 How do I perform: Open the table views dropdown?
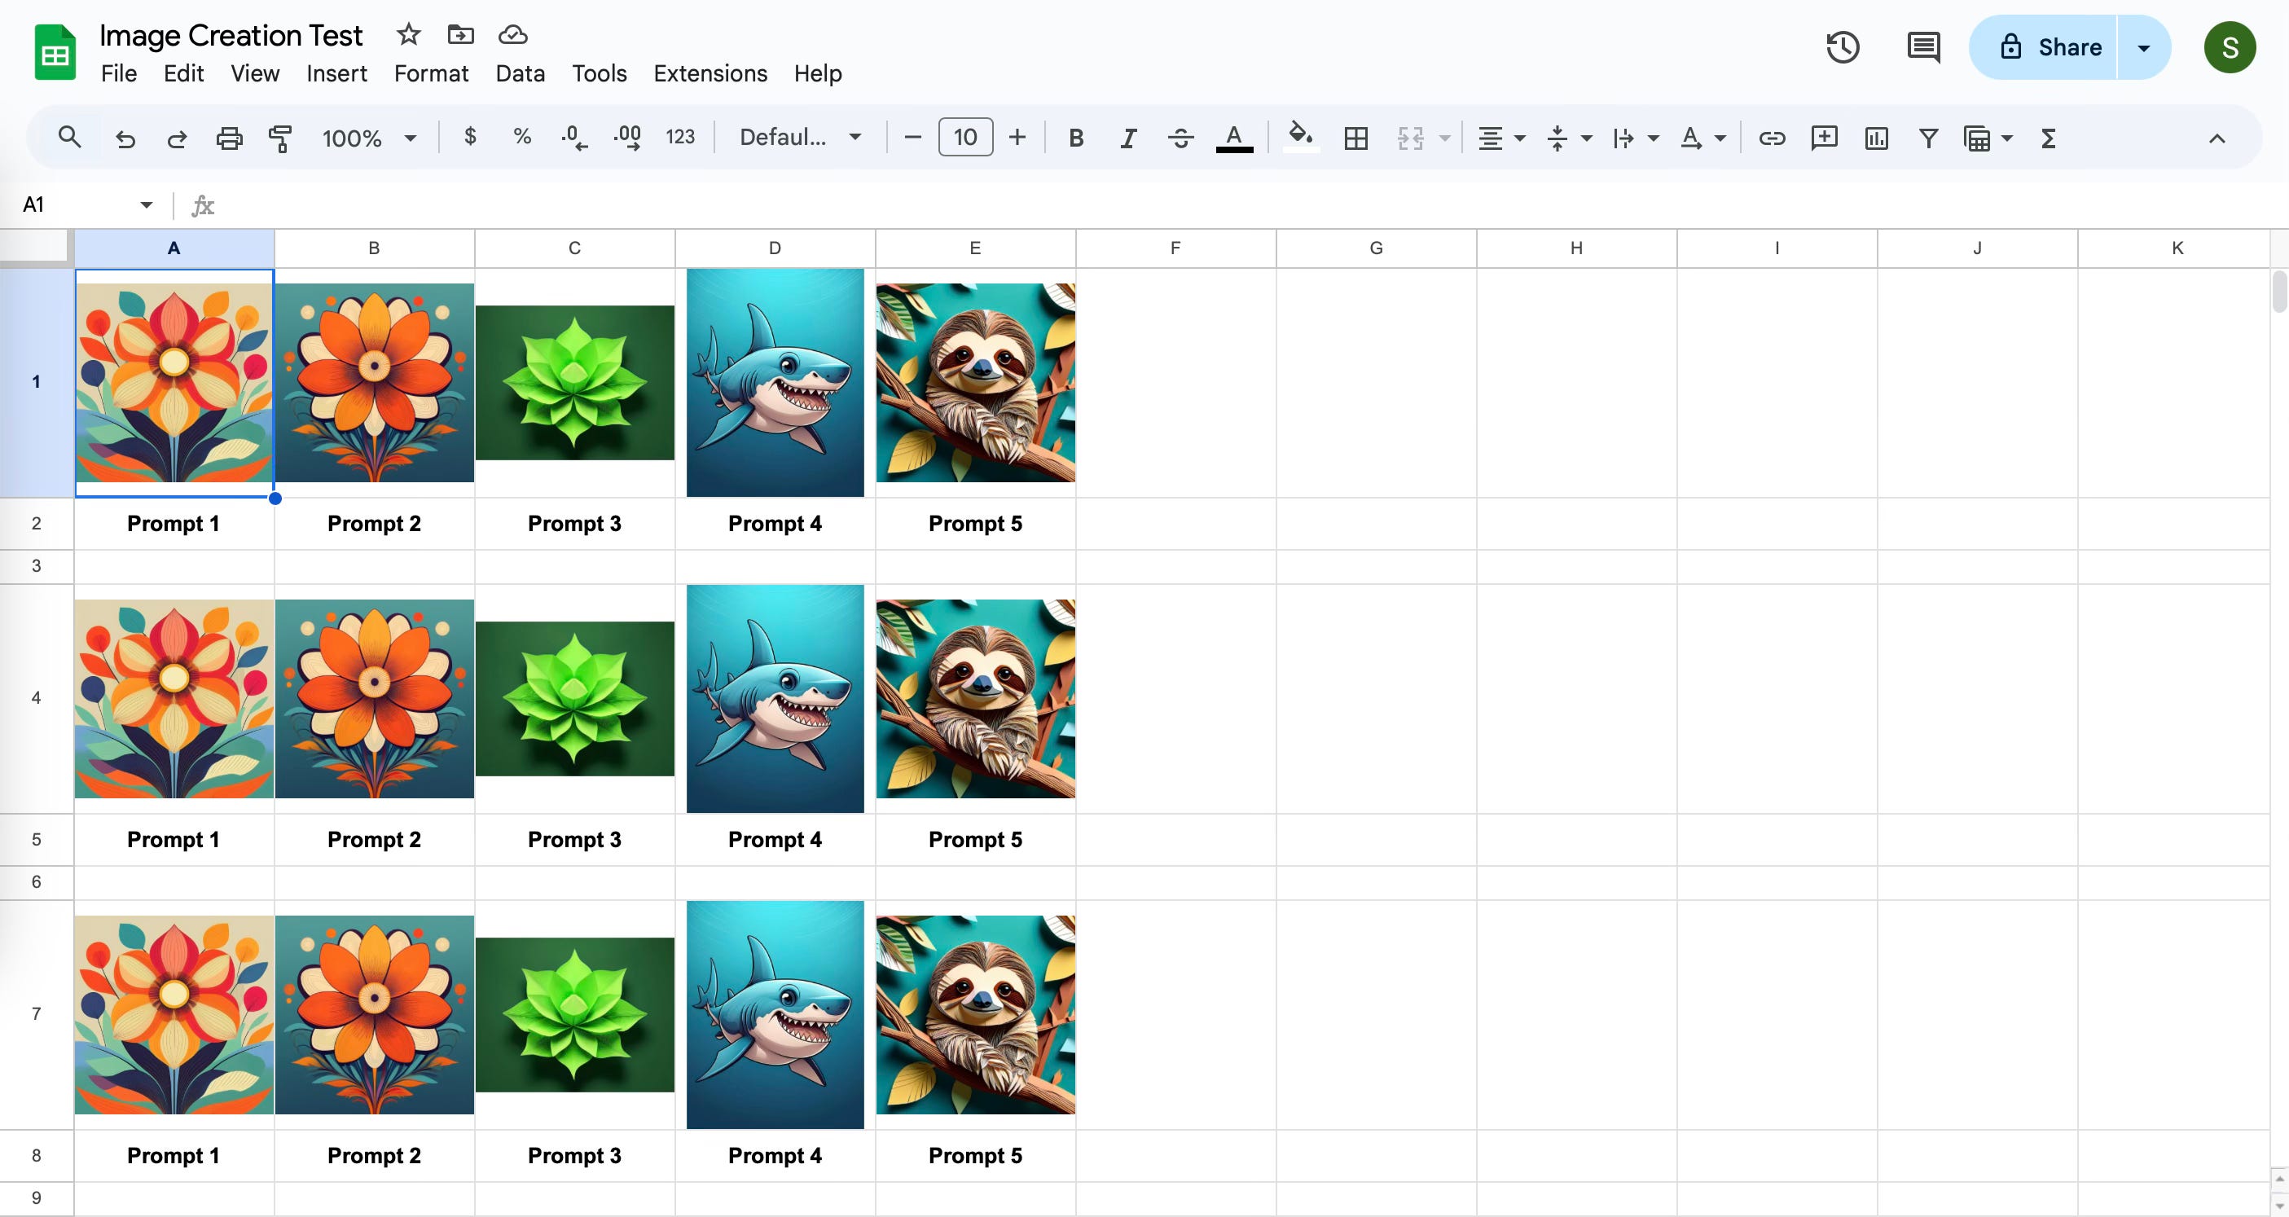pos(1988,138)
